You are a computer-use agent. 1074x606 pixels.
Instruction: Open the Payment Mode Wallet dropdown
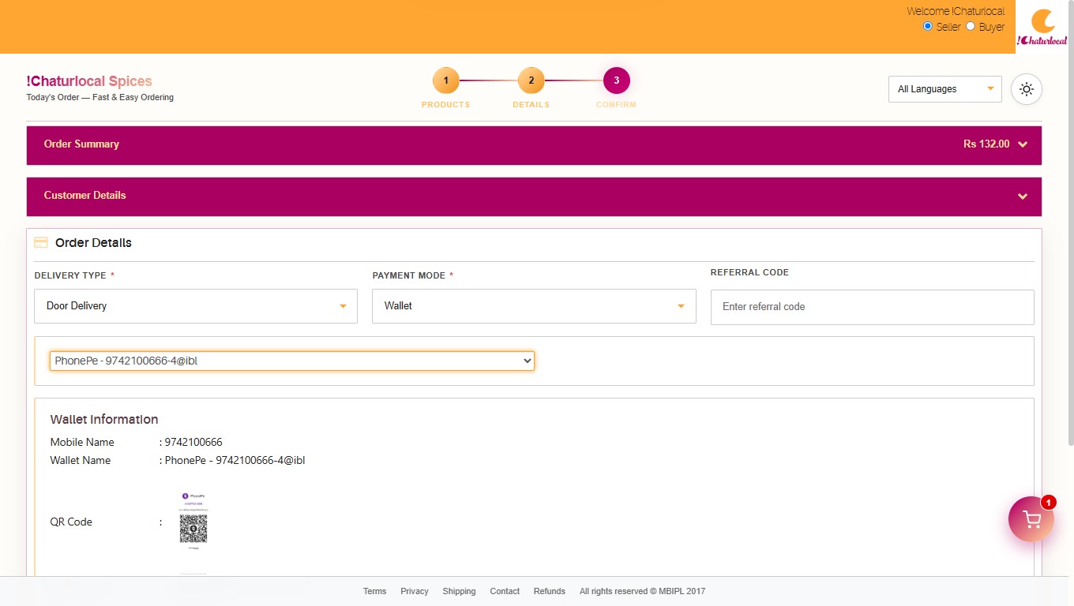pos(534,306)
